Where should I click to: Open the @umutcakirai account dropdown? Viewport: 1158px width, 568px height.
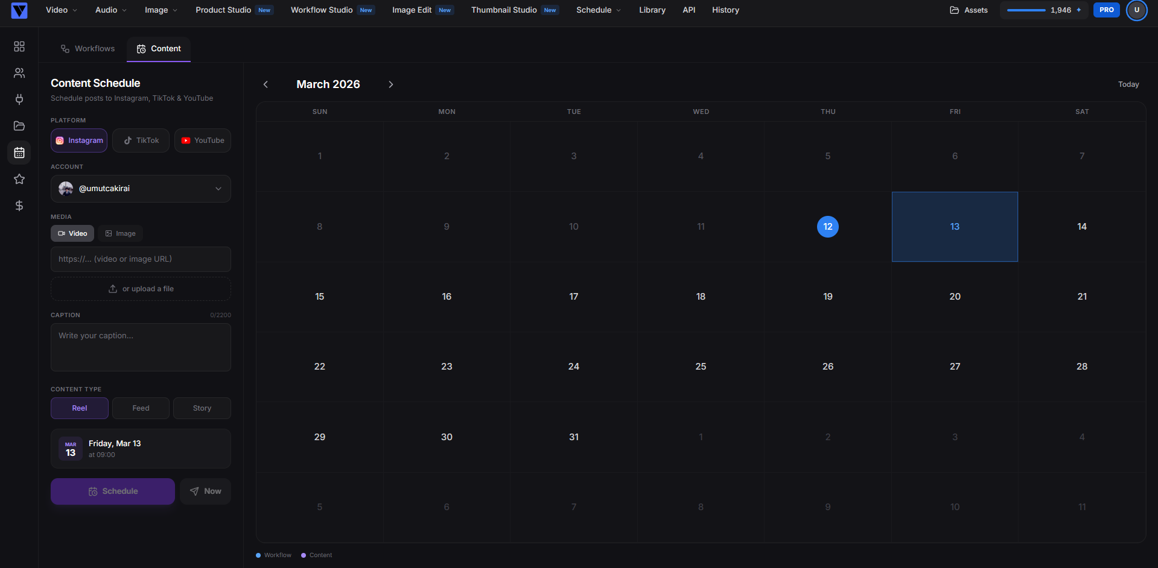click(x=141, y=189)
